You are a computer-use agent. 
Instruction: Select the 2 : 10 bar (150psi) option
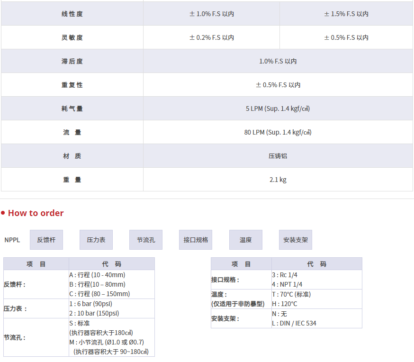94,313
